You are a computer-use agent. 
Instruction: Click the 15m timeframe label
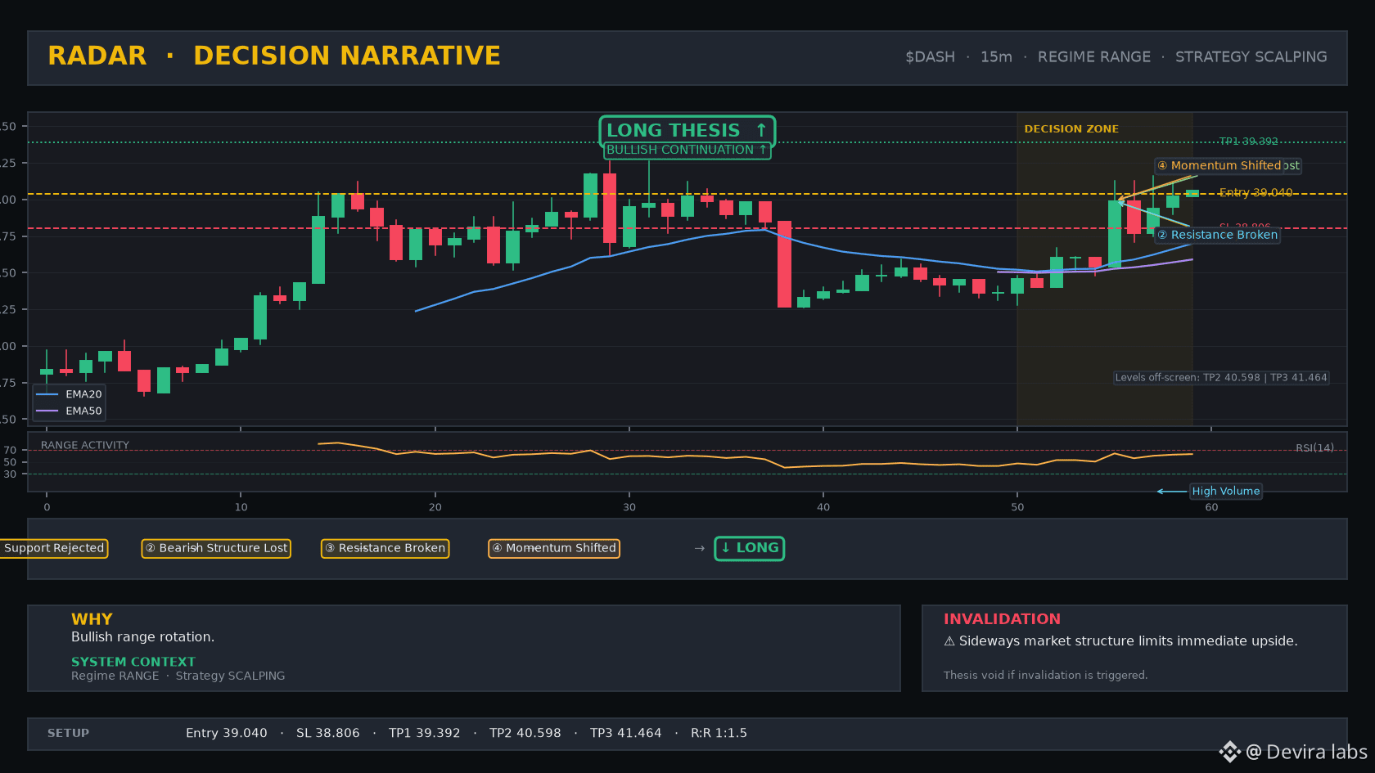pos(996,56)
